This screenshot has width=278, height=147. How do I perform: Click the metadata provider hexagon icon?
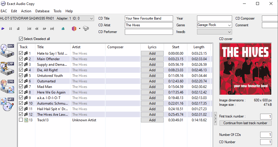click(x=74, y=29)
